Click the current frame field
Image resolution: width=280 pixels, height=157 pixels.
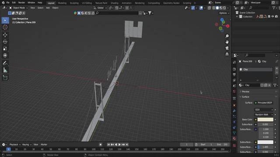click(187, 145)
